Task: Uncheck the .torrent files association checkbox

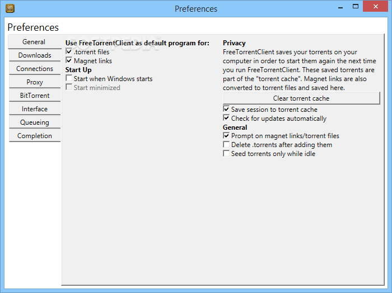Action: coord(69,51)
